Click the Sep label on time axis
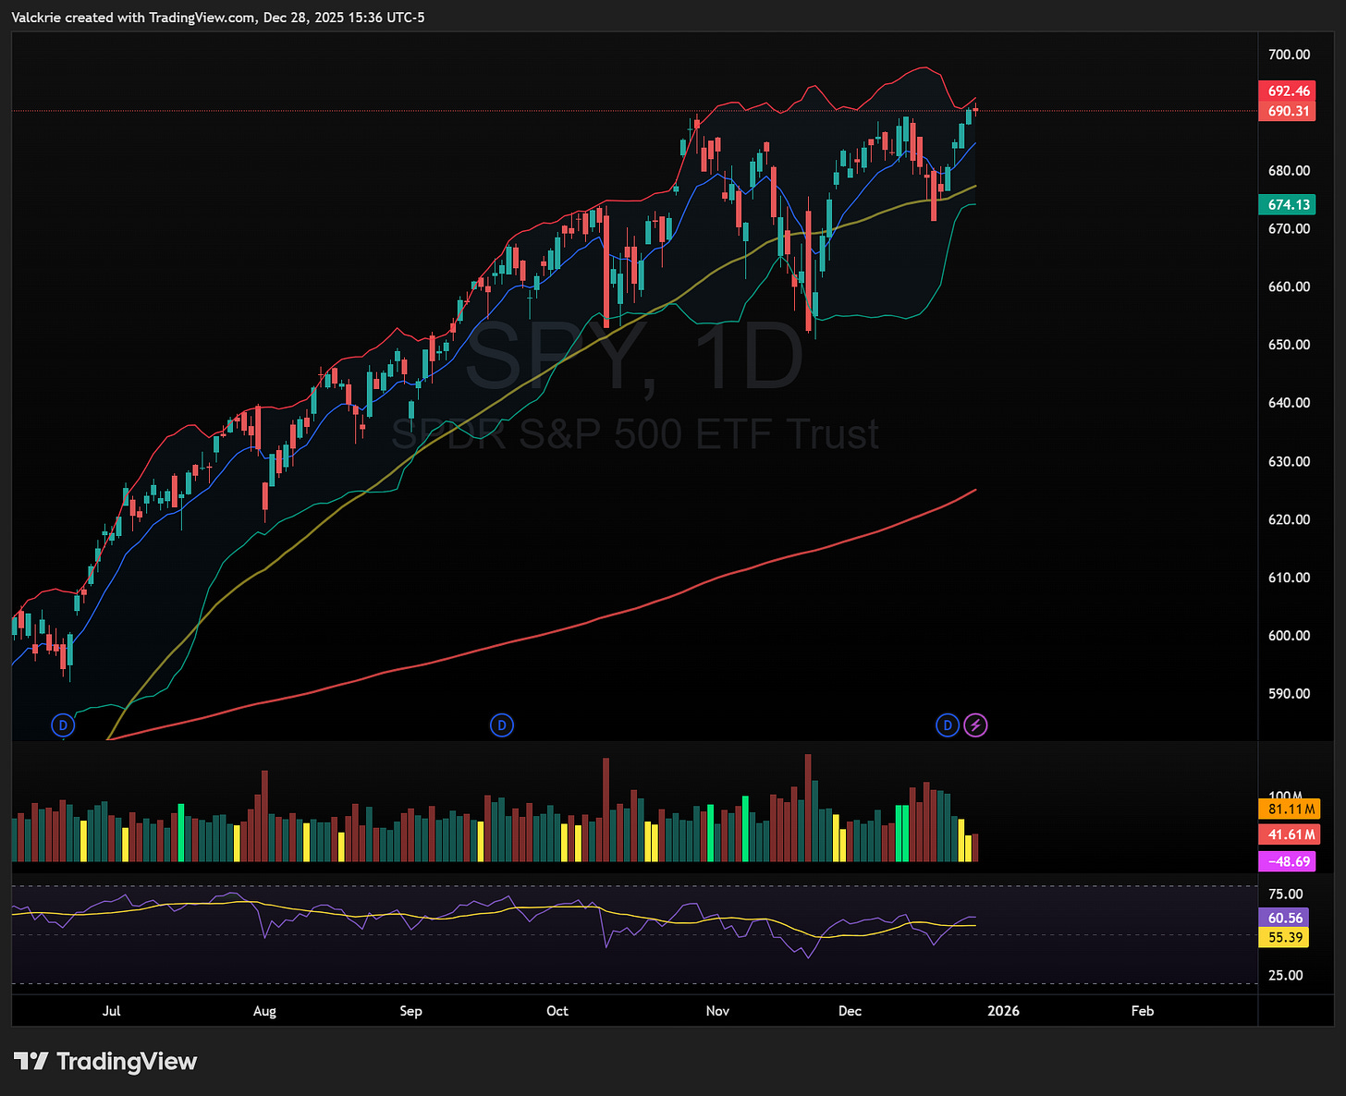 (411, 1011)
